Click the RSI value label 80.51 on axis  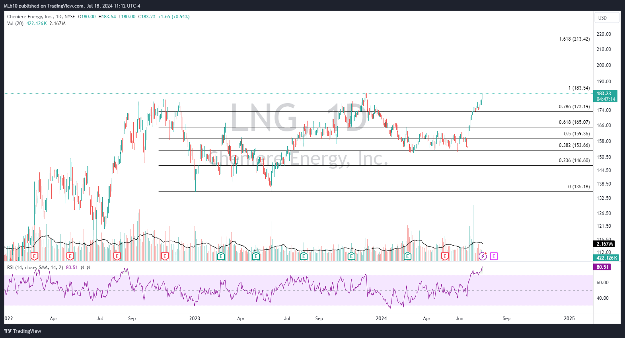(602, 267)
